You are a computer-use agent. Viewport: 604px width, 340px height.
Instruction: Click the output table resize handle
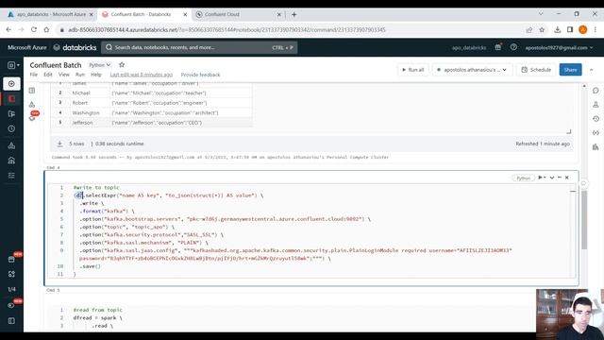coord(568,132)
